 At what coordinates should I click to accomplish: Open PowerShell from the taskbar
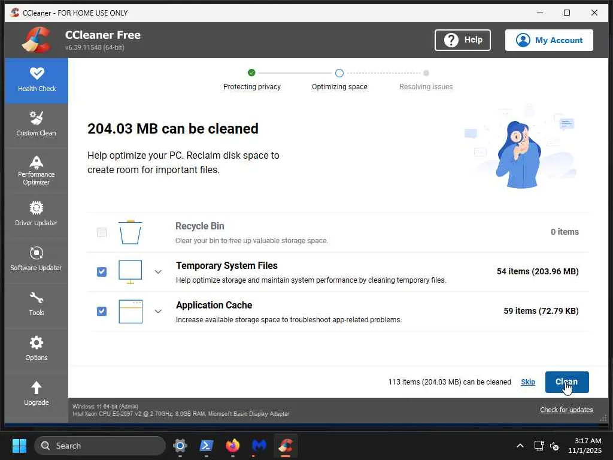pos(207,446)
